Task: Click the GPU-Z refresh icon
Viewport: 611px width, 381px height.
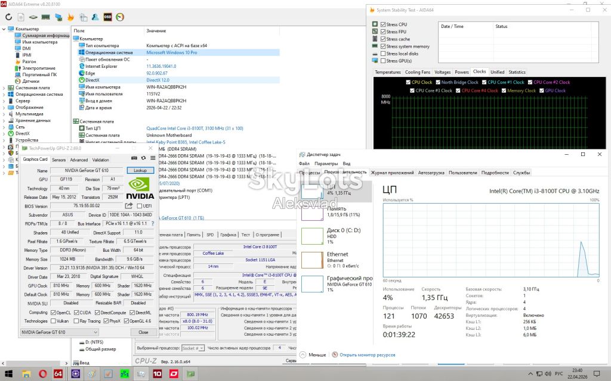Action: [143, 158]
